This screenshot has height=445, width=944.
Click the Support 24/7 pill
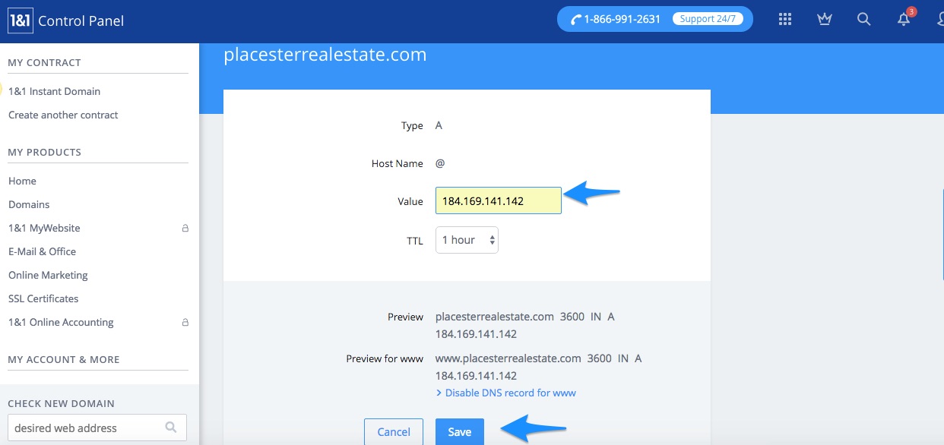point(708,19)
